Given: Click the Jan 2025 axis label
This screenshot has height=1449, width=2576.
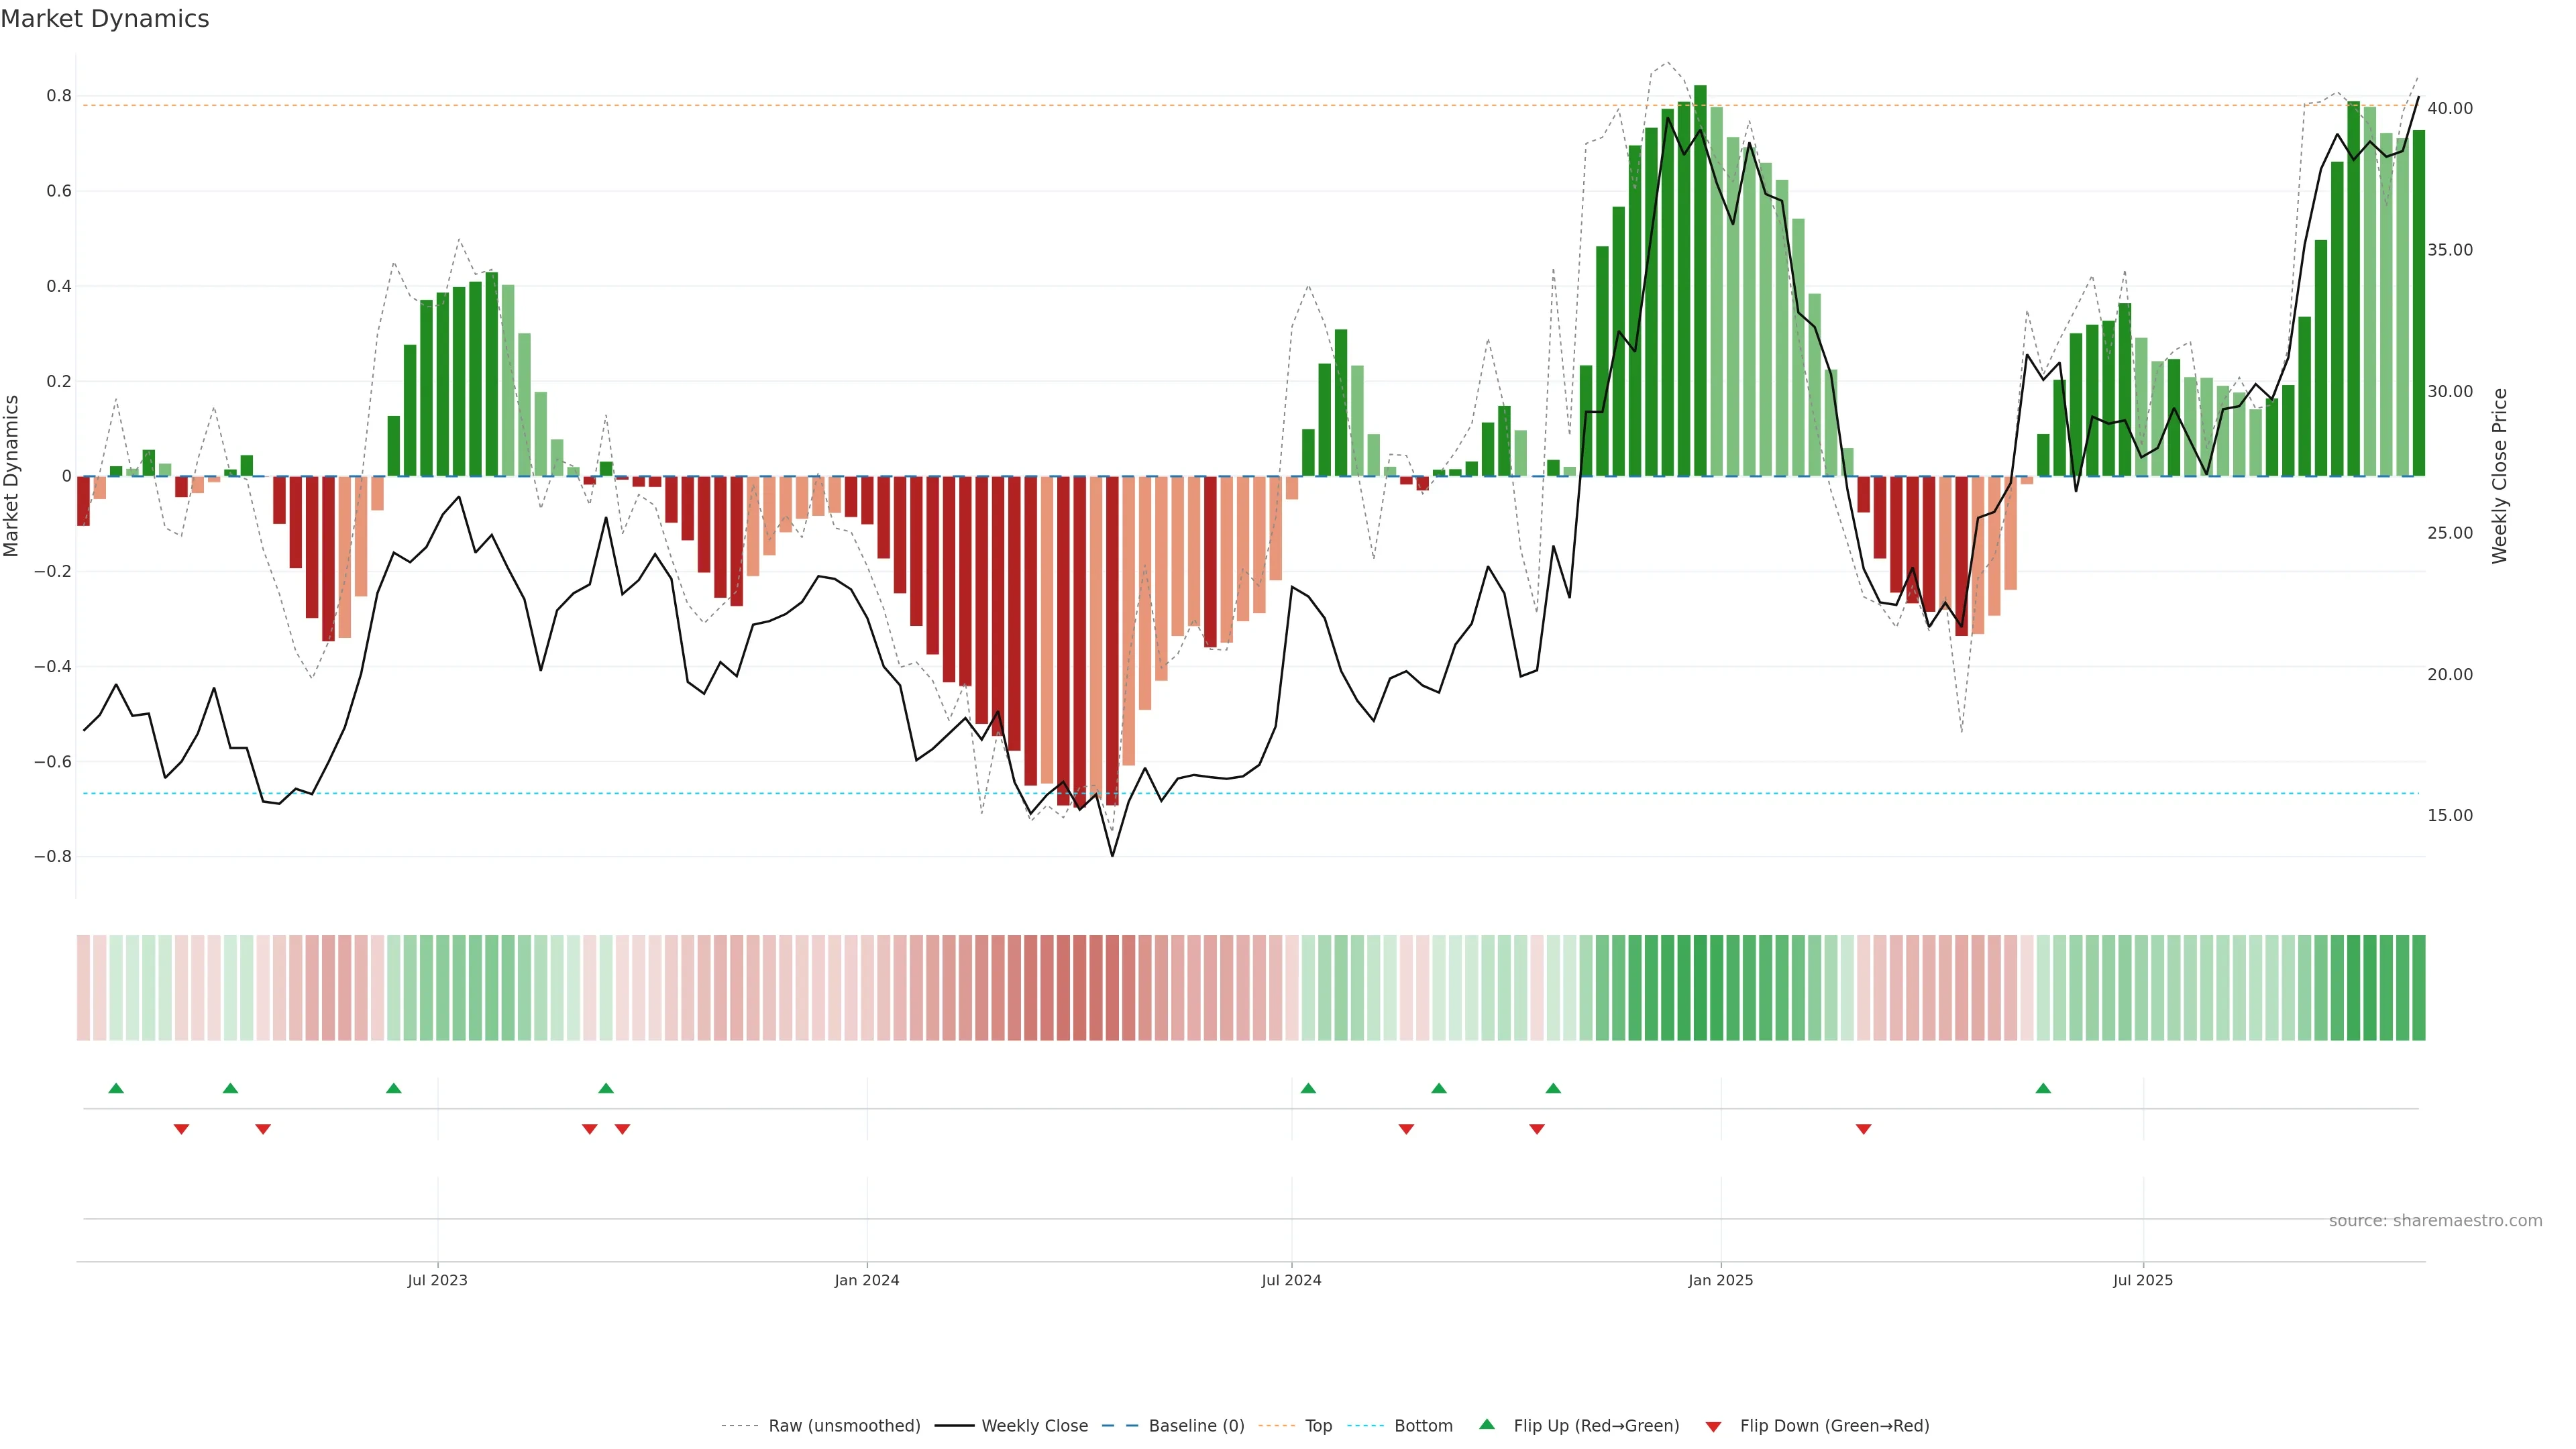Looking at the screenshot, I should (1720, 1280).
